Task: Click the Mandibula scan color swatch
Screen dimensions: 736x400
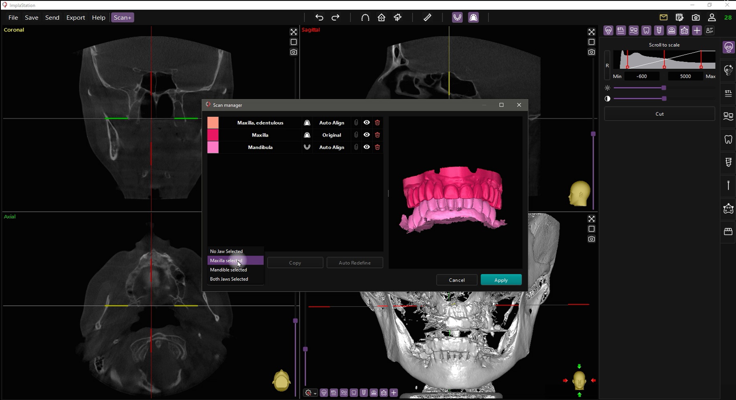Action: tap(213, 147)
